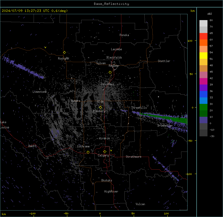Select the slate purple 10-0 dBZ legend swatch
Viewport: 223px width, 217px height.
click(203, 120)
